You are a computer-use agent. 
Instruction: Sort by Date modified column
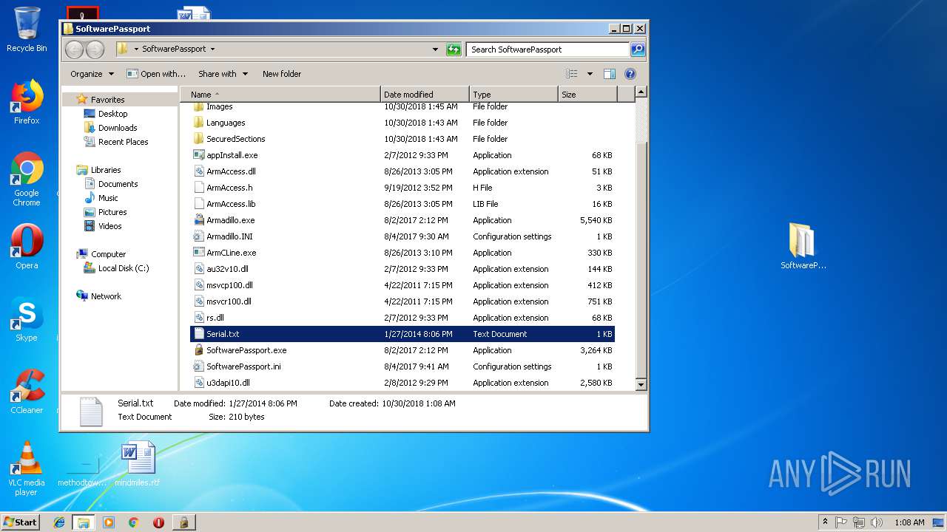point(425,95)
